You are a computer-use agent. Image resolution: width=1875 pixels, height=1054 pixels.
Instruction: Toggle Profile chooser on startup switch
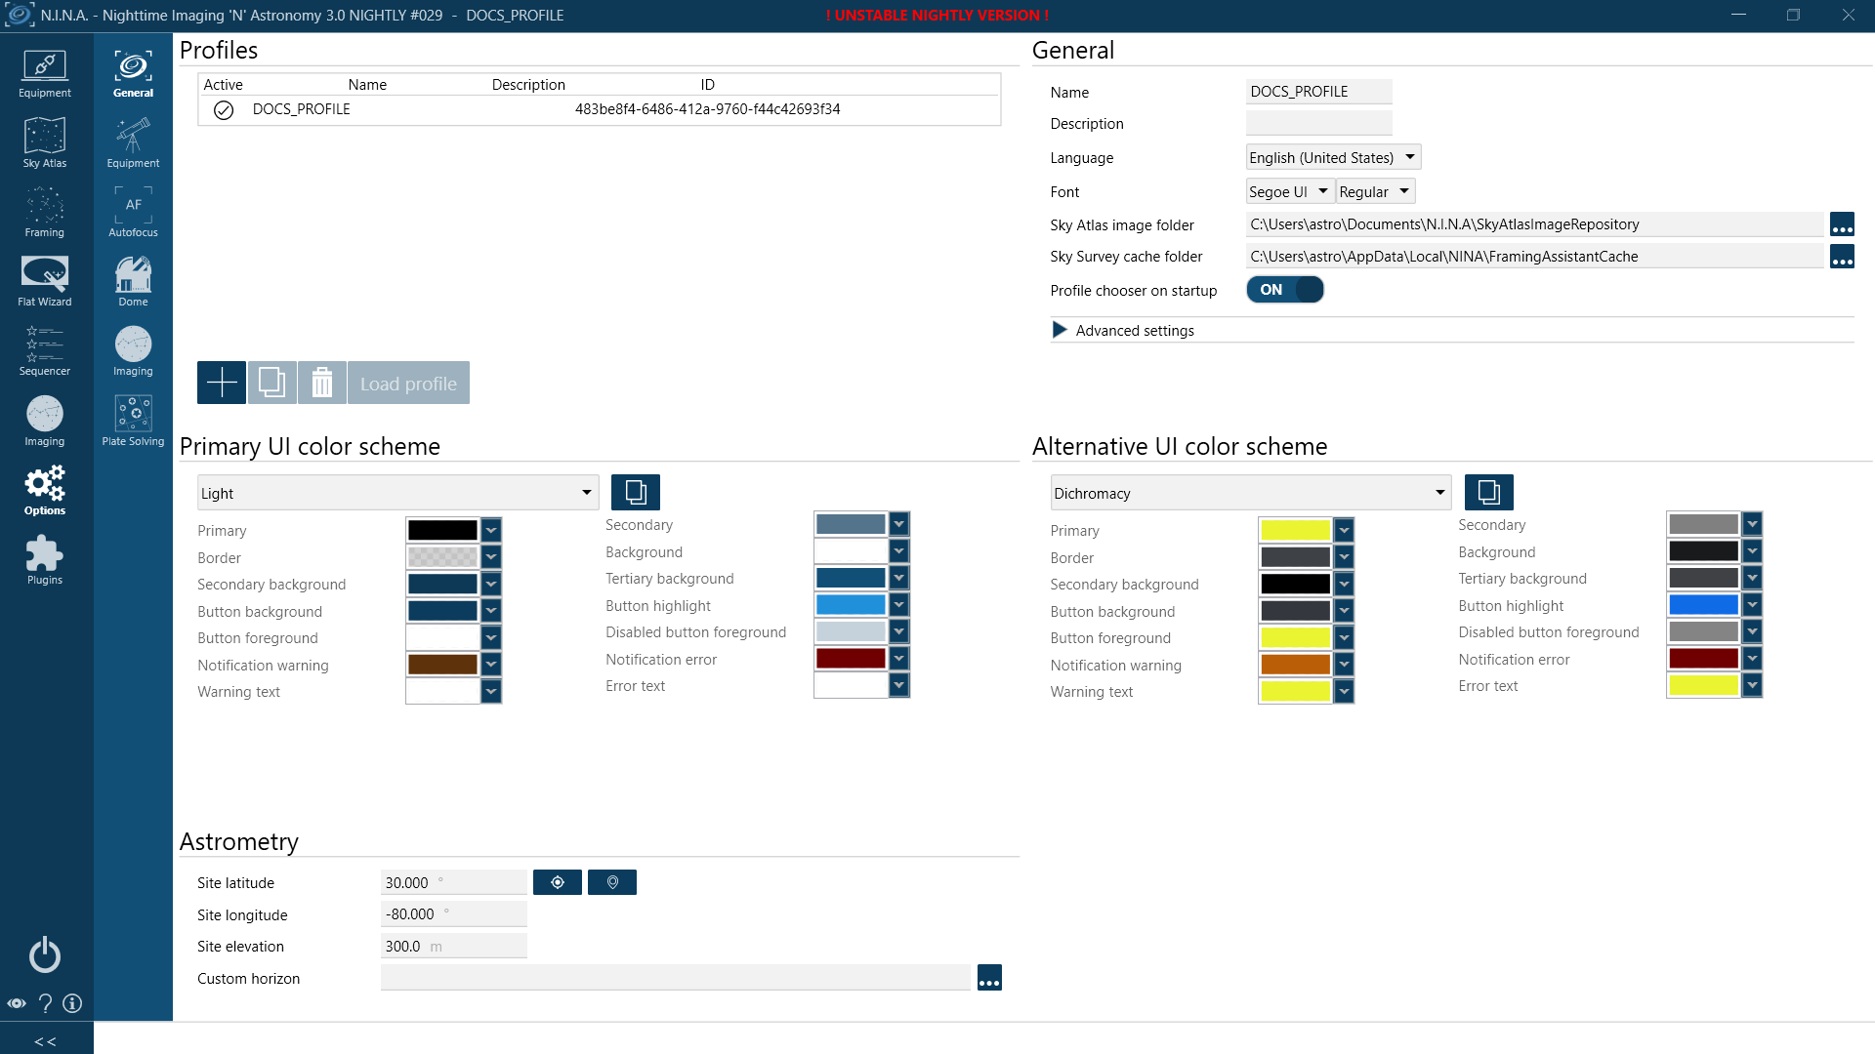pos(1285,290)
